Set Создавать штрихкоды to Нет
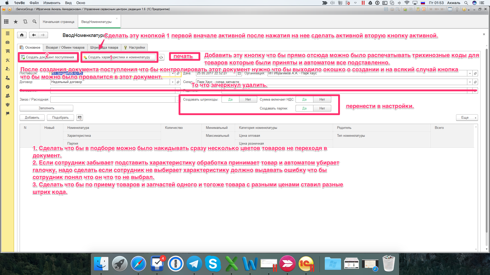The width and height of the screenshot is (490, 275). pyautogui.click(x=248, y=100)
